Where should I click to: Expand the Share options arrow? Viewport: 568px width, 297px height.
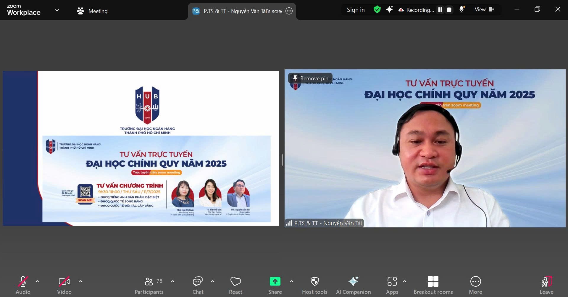[x=292, y=281]
